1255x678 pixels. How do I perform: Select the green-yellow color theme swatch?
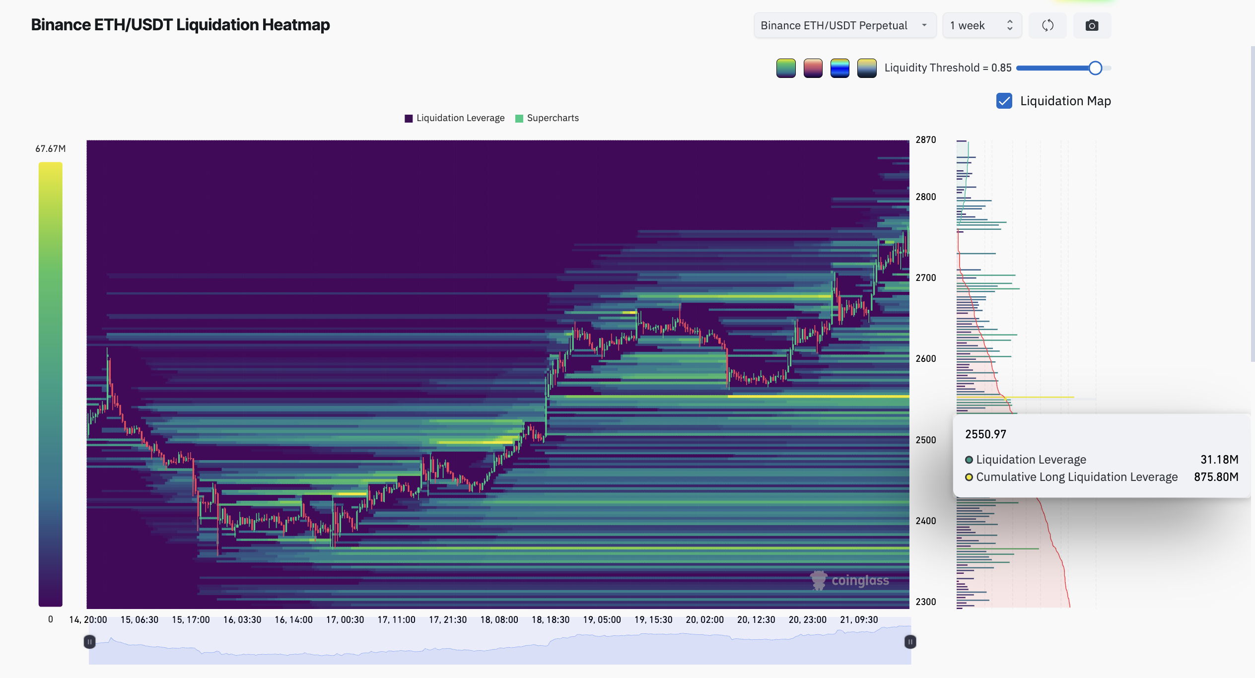click(786, 68)
